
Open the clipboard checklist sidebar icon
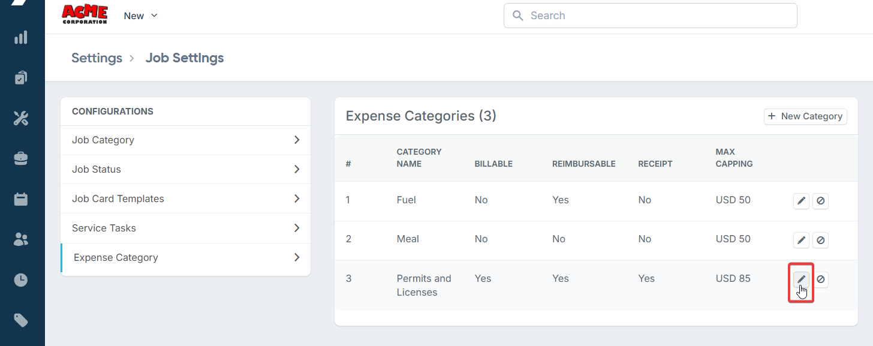pyautogui.click(x=21, y=78)
